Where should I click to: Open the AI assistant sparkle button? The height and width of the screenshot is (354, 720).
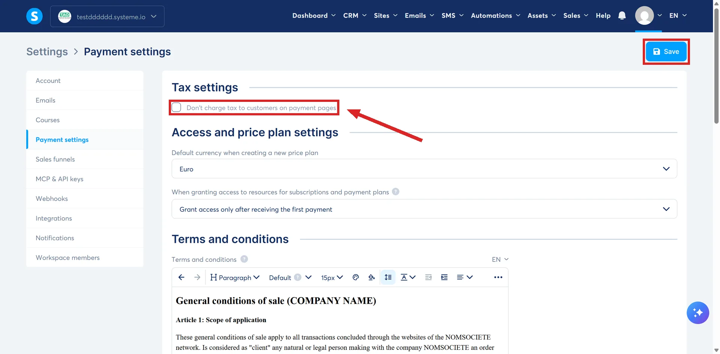coord(697,312)
